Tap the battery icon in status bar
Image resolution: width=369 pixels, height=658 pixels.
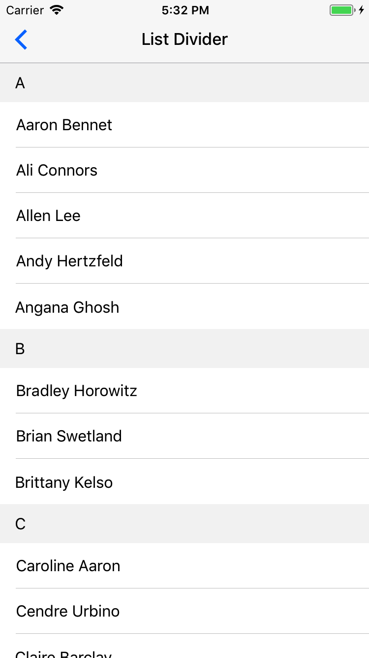click(342, 10)
